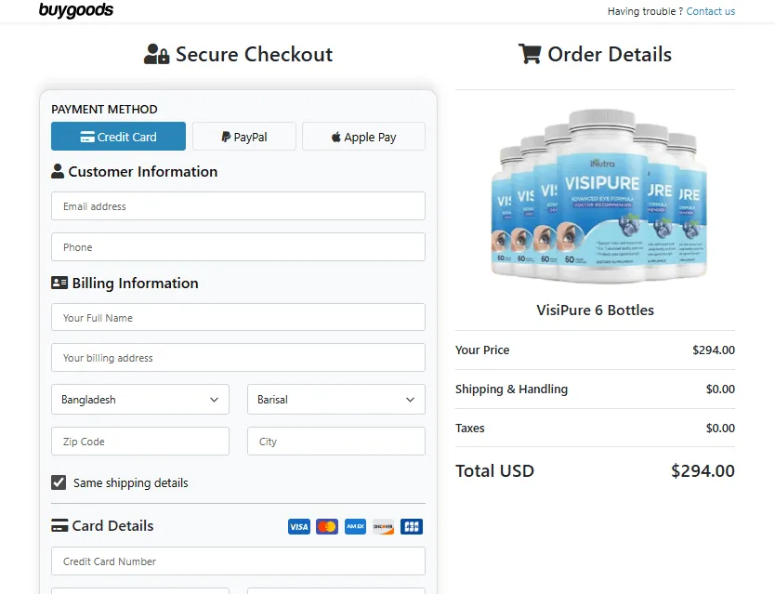Screen dimensions: 775x594
Task: Click the VisiPure 6 Bottles product image
Action: pyautogui.click(x=595, y=193)
